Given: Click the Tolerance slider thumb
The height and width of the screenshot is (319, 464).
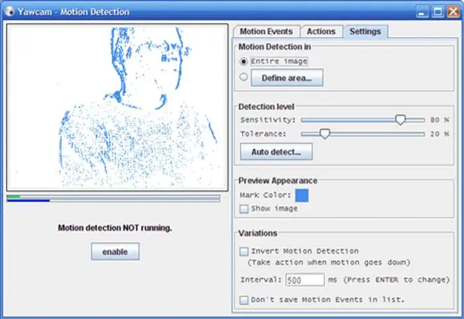Looking at the screenshot, I should 325,134.
